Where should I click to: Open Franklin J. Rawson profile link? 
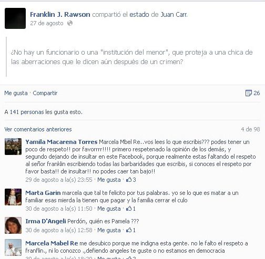pyautogui.click(x=60, y=14)
